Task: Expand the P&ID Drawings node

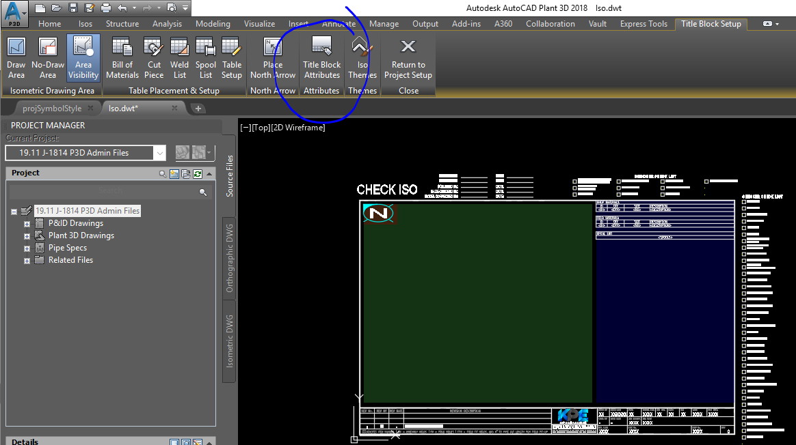Action: coord(27,224)
